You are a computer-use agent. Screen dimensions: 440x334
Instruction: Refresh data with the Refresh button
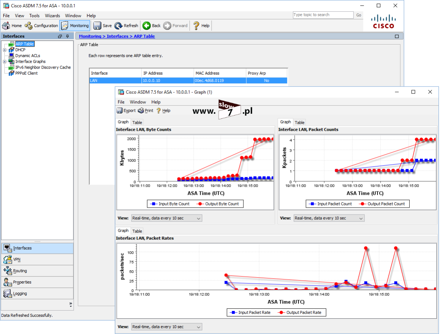coord(126,26)
